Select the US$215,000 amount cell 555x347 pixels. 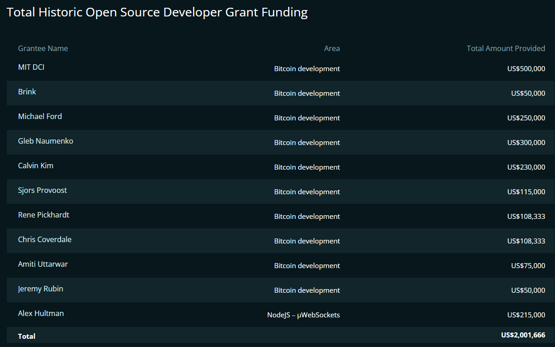coord(526,315)
